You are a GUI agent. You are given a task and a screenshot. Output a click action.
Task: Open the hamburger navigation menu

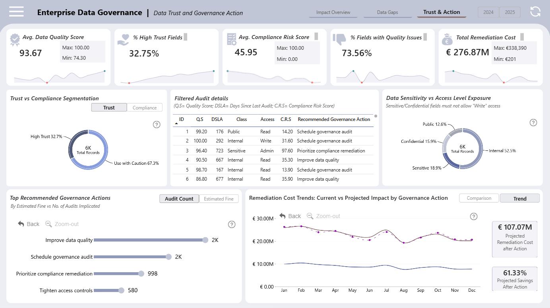tap(16, 12)
